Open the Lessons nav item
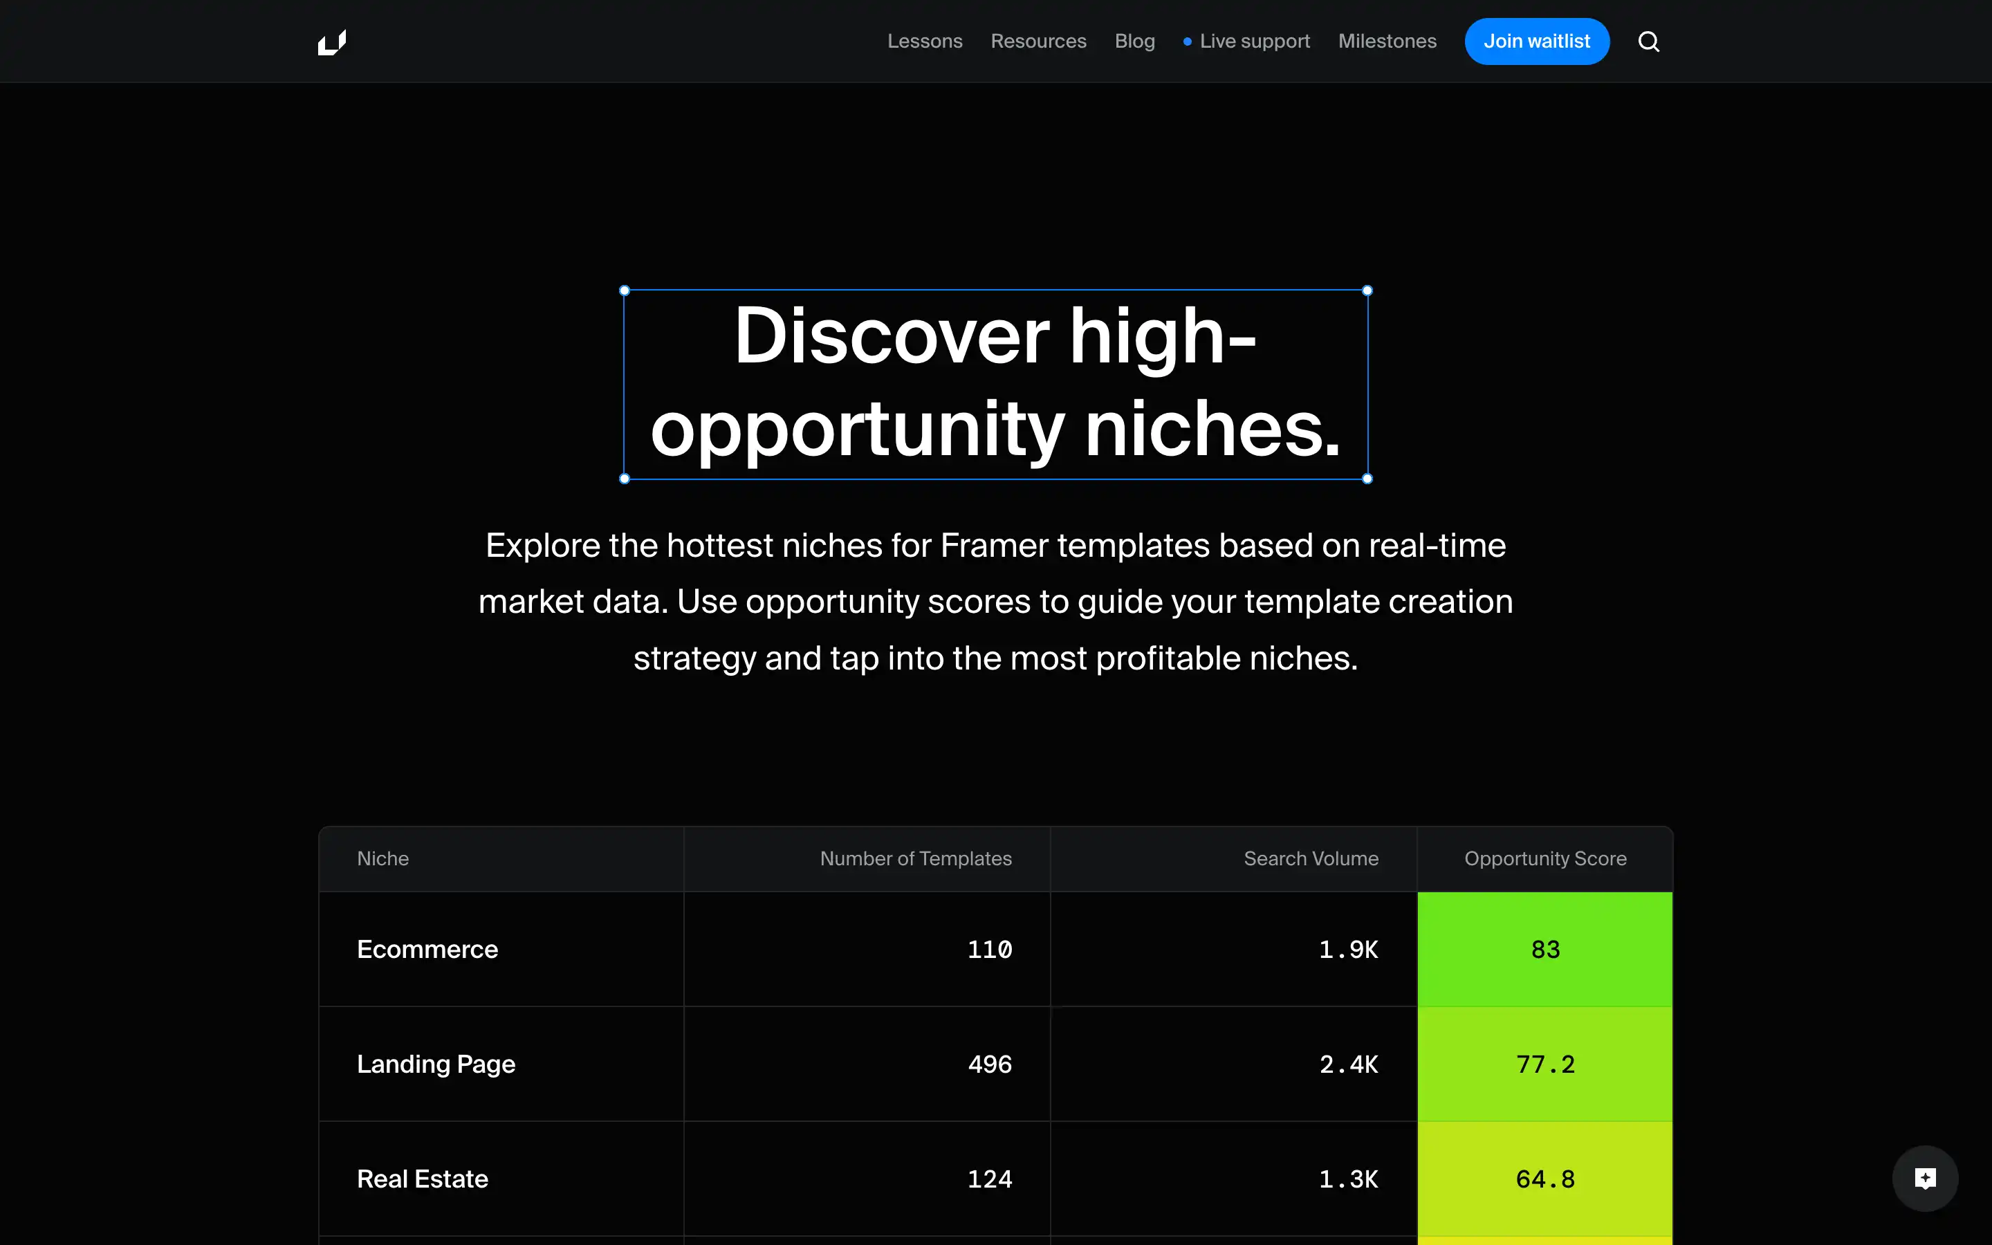This screenshot has width=1992, height=1245. (x=924, y=41)
